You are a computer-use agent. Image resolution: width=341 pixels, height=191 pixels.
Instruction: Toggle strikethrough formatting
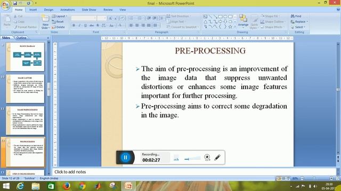[x=92, y=25]
